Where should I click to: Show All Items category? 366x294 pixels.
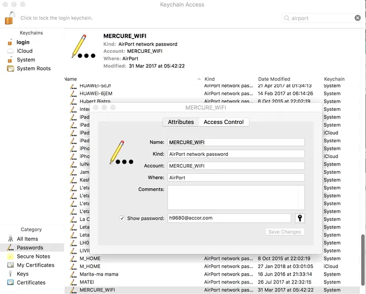point(27,239)
